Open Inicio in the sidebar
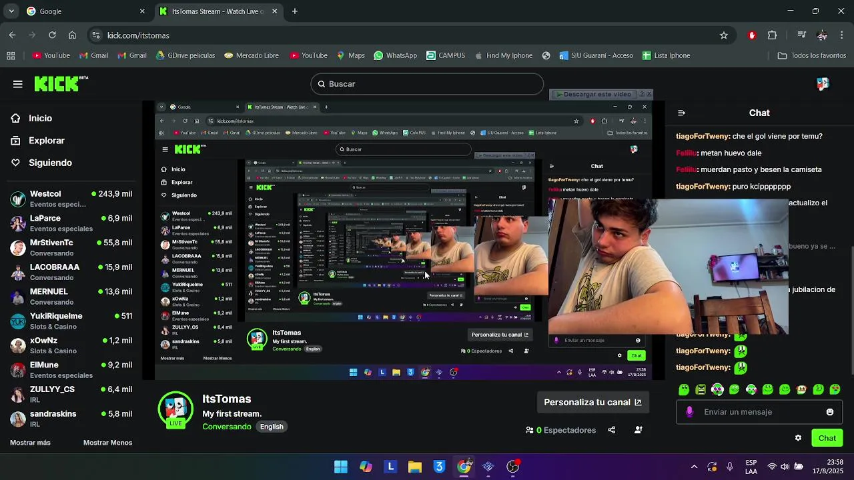 click(31, 118)
